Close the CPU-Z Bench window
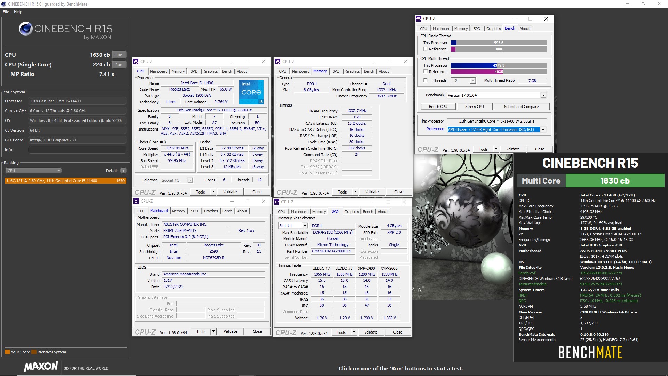Viewport: 668px width, 376px height. (546, 19)
